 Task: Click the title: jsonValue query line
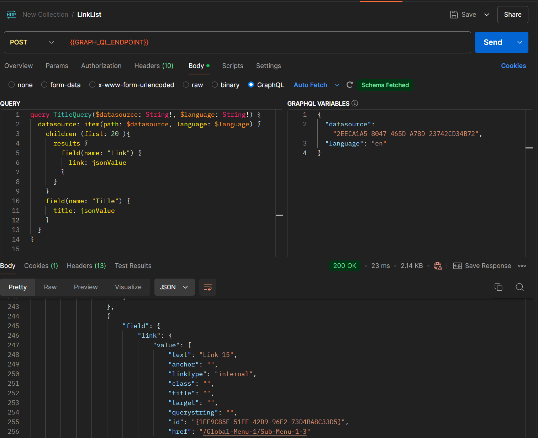[x=84, y=211]
